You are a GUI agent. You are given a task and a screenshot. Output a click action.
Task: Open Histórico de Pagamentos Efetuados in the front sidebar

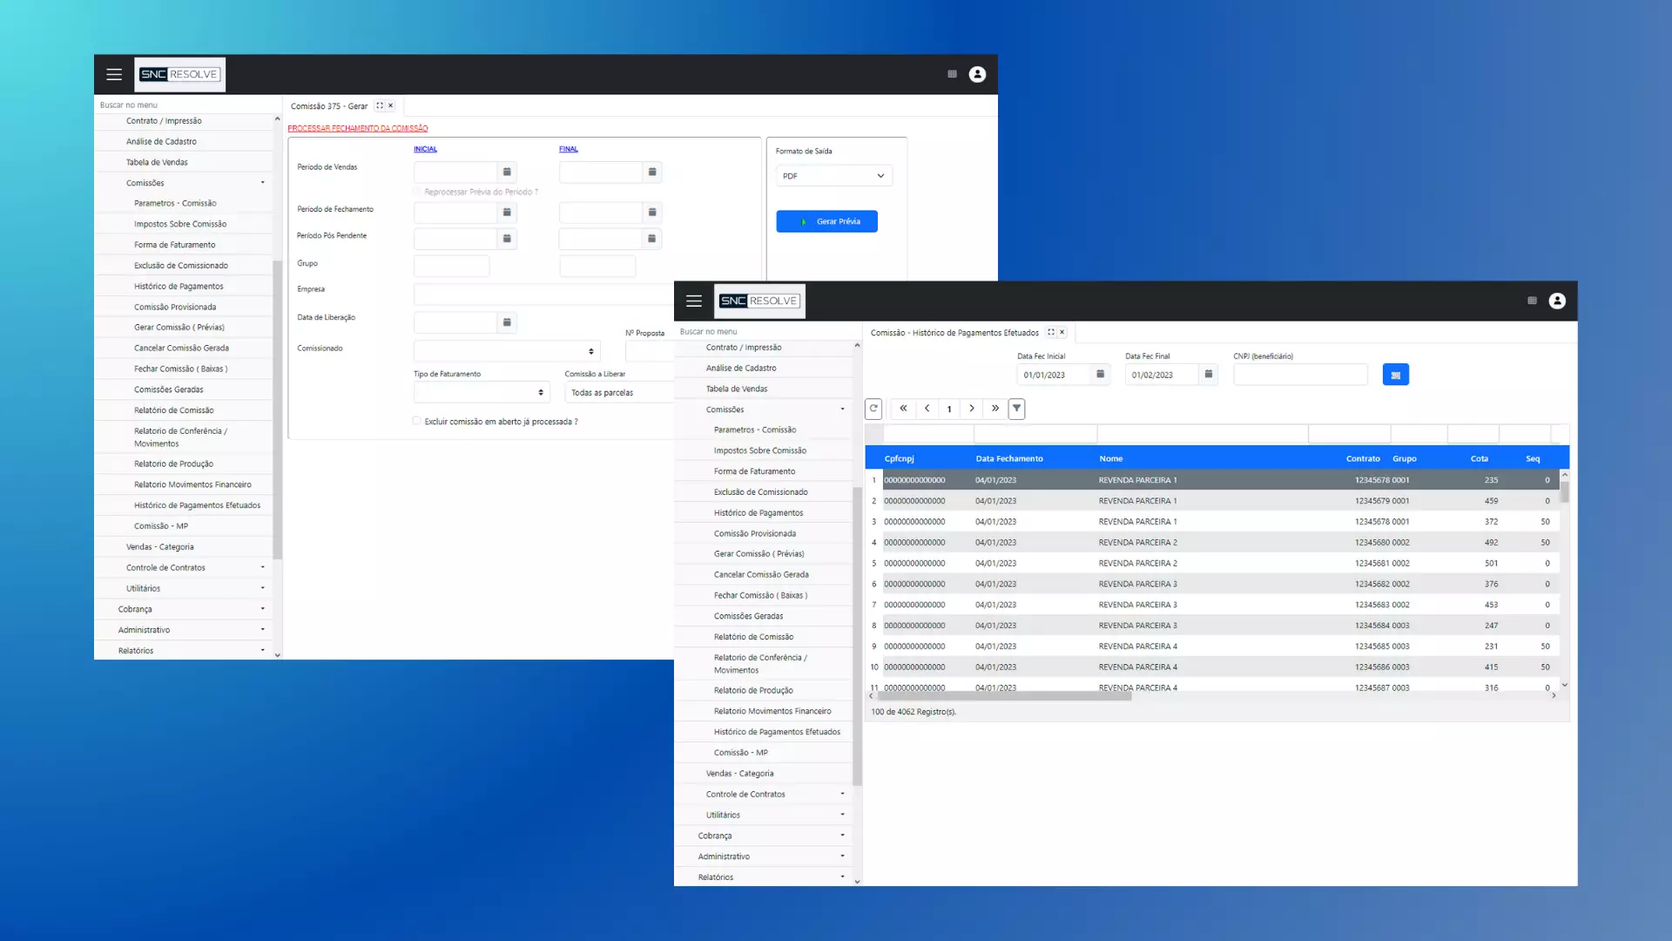point(777,732)
